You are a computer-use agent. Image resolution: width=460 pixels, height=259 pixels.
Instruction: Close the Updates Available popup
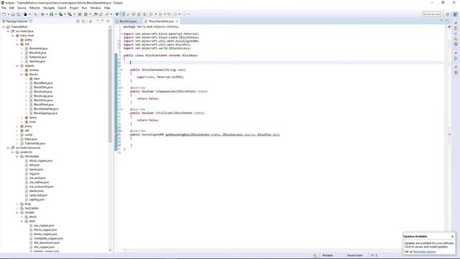[452, 237]
